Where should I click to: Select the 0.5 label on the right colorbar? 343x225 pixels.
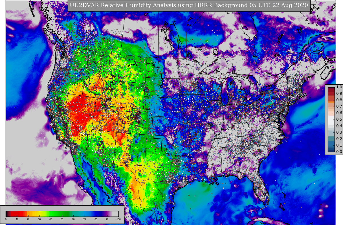point(339,120)
